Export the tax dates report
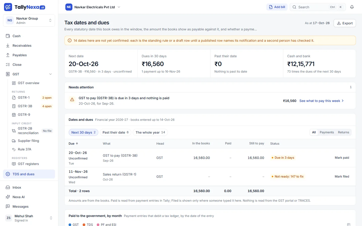 pos(345,23)
